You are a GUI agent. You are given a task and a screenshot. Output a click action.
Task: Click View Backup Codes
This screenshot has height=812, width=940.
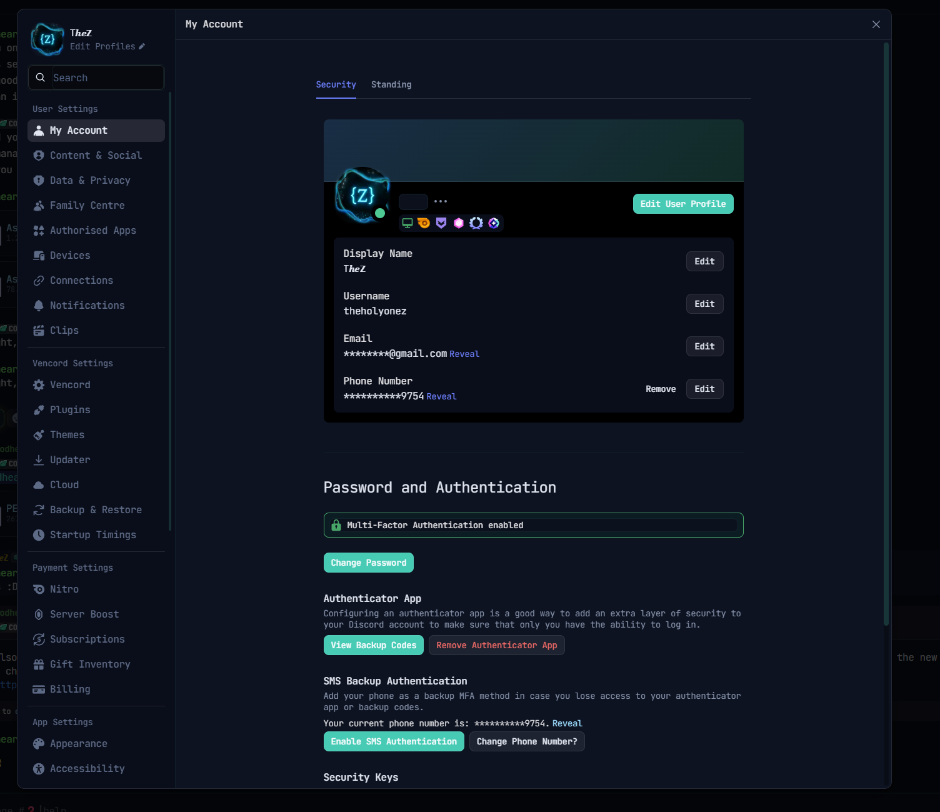tap(374, 645)
